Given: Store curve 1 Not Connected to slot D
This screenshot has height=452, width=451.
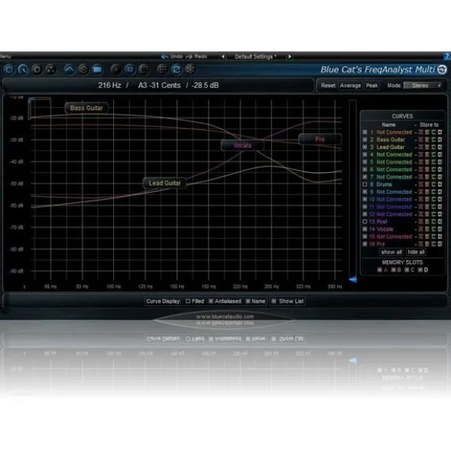Looking at the screenshot, I should coord(440,132).
